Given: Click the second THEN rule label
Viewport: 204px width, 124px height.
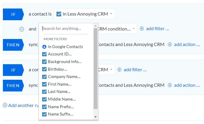Looking at the screenshot, I should click(13, 86).
